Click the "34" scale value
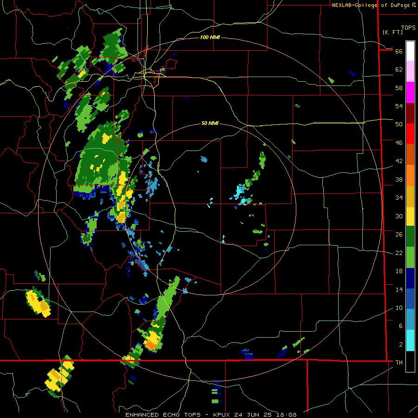418x418 pixels. 399,198
